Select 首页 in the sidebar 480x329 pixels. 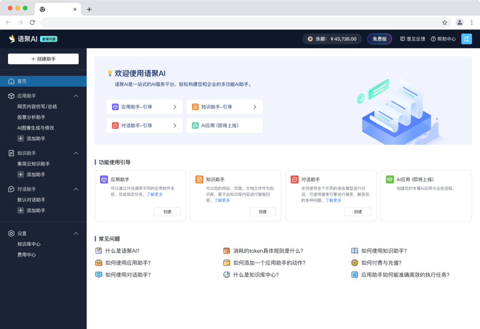[x=22, y=81]
